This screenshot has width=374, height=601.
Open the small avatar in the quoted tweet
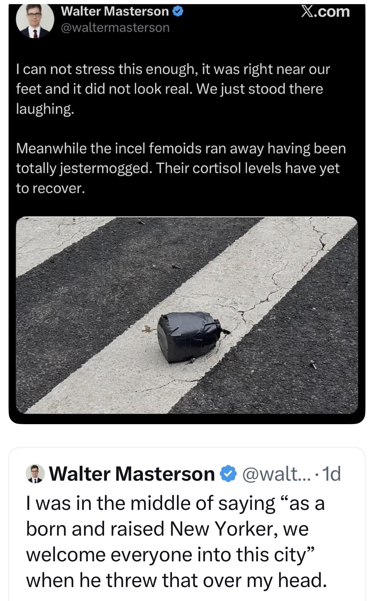click(35, 474)
